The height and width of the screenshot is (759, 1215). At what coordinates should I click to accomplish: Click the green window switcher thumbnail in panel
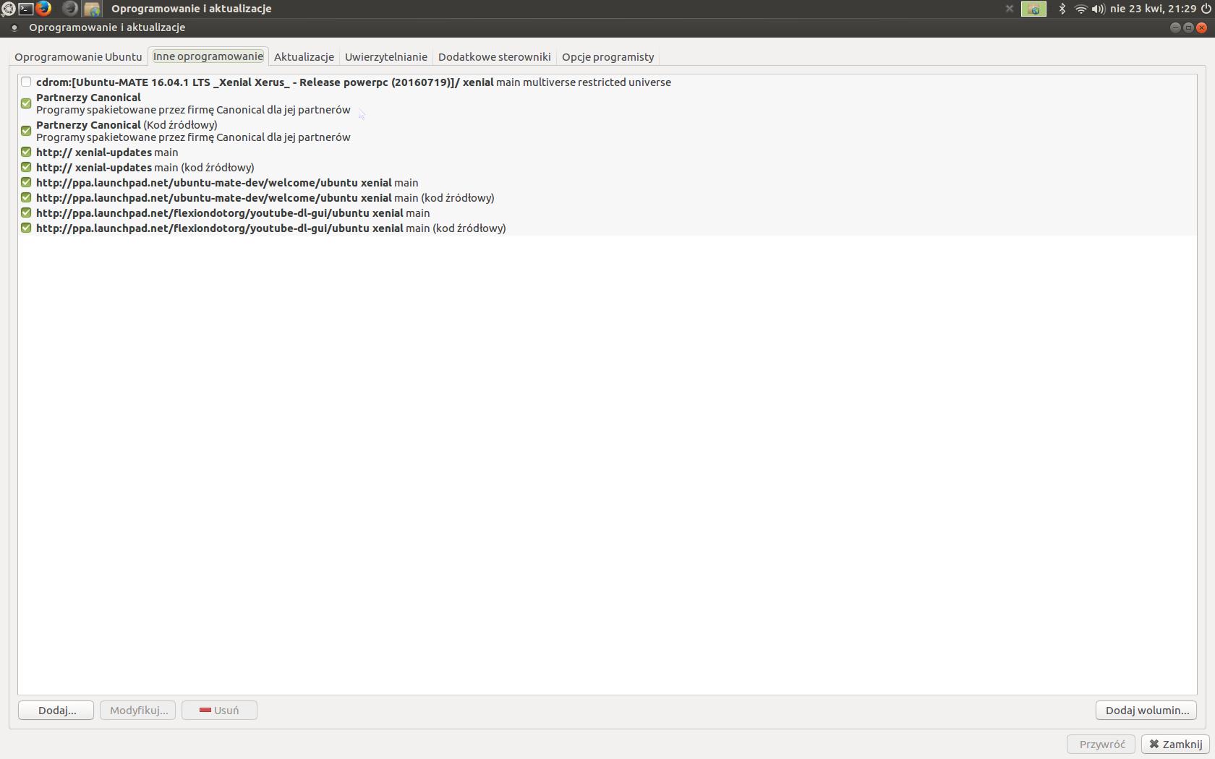point(1033,9)
